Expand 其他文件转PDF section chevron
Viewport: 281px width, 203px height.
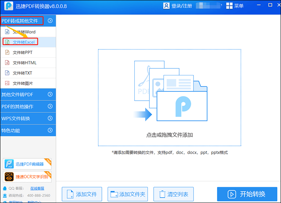[50, 94]
